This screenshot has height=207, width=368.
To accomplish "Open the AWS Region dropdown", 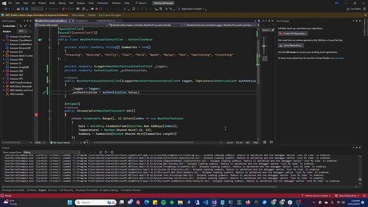I will pyautogui.click(x=22, y=31).
